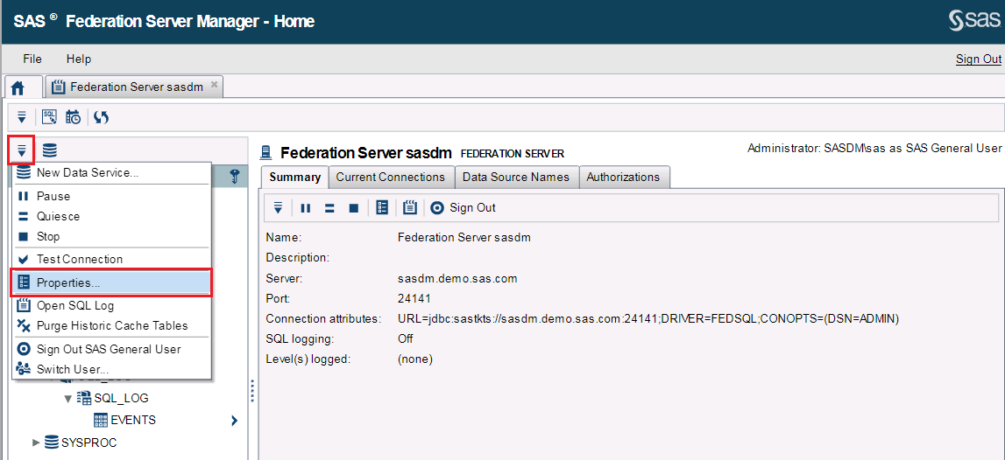
Task: Click the refresh arrows toolbar icon
Action: [x=101, y=117]
